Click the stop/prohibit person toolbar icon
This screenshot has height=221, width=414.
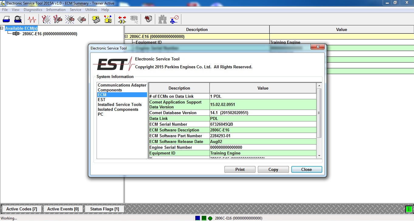pyautogui.click(x=174, y=19)
